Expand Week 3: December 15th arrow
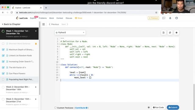The image size is (195, 110). [36, 99]
